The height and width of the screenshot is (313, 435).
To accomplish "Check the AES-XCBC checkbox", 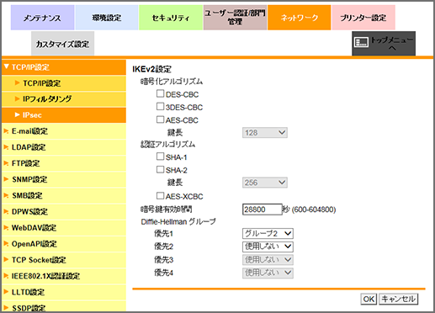I will click(160, 196).
